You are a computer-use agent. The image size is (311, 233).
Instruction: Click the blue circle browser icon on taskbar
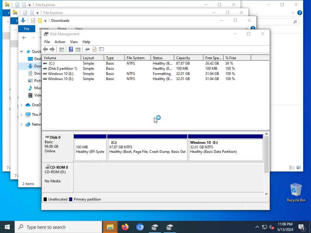pos(140,227)
